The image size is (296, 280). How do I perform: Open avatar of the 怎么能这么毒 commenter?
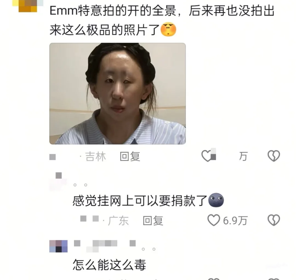coord(58,246)
